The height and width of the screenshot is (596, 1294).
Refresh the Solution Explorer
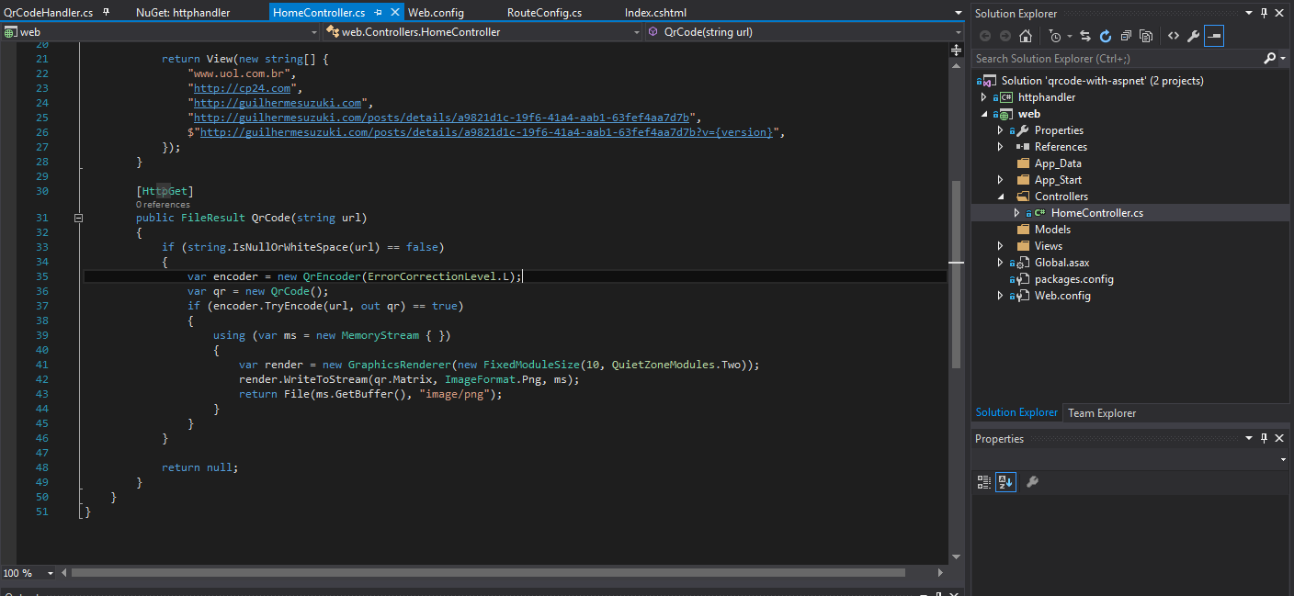[1106, 36]
